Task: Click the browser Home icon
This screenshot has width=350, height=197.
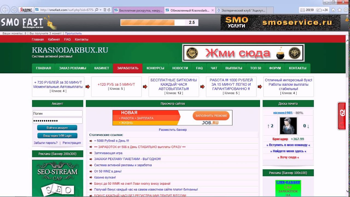Action: point(333,10)
